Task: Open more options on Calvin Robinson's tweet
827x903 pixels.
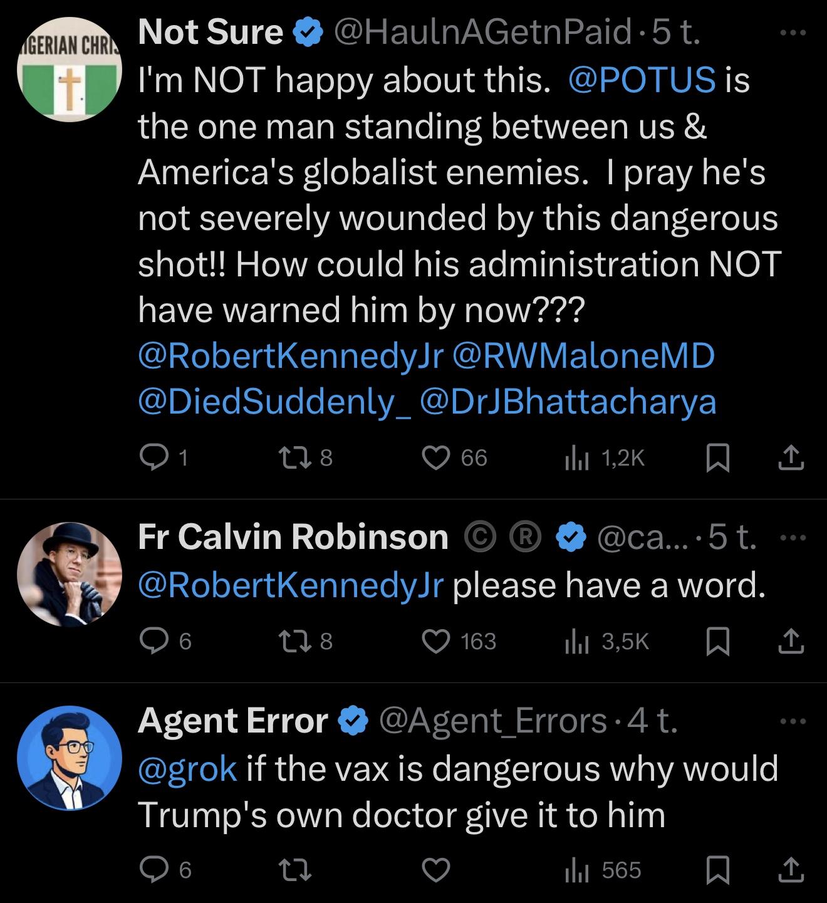Action: (794, 538)
